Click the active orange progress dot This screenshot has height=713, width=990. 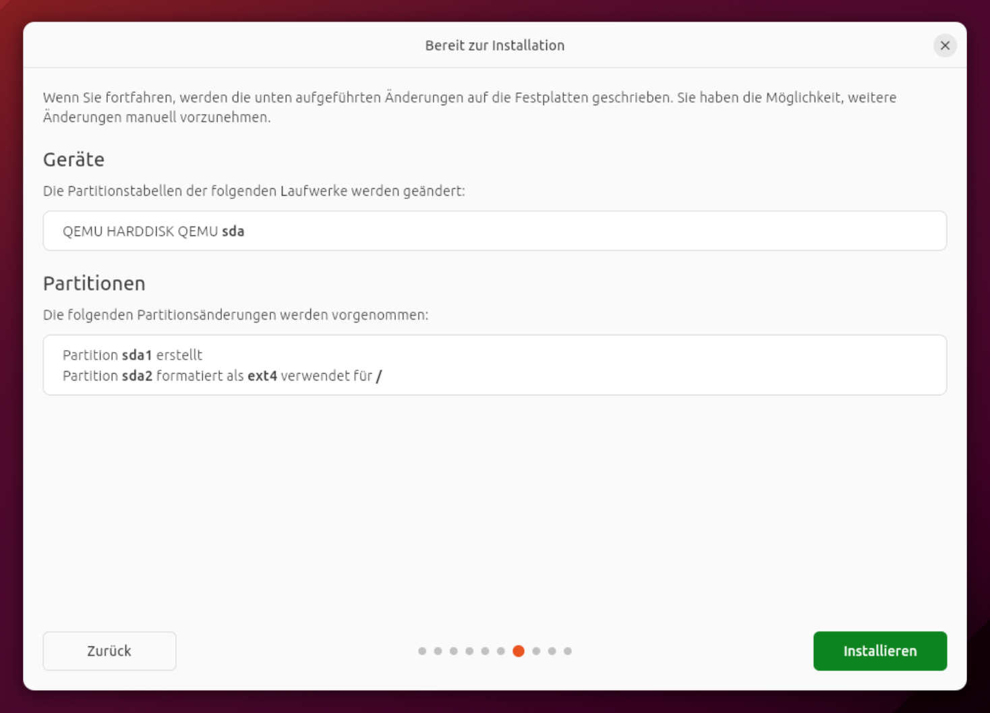point(519,651)
